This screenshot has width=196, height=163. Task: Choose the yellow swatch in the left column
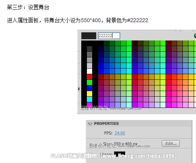(90, 94)
